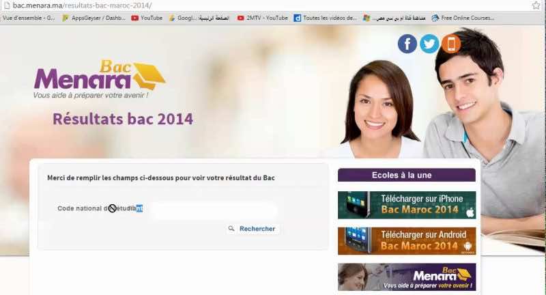546x295 pixels.
Task: Open the 2MTV - YouTube bookmark
Action: (263, 18)
